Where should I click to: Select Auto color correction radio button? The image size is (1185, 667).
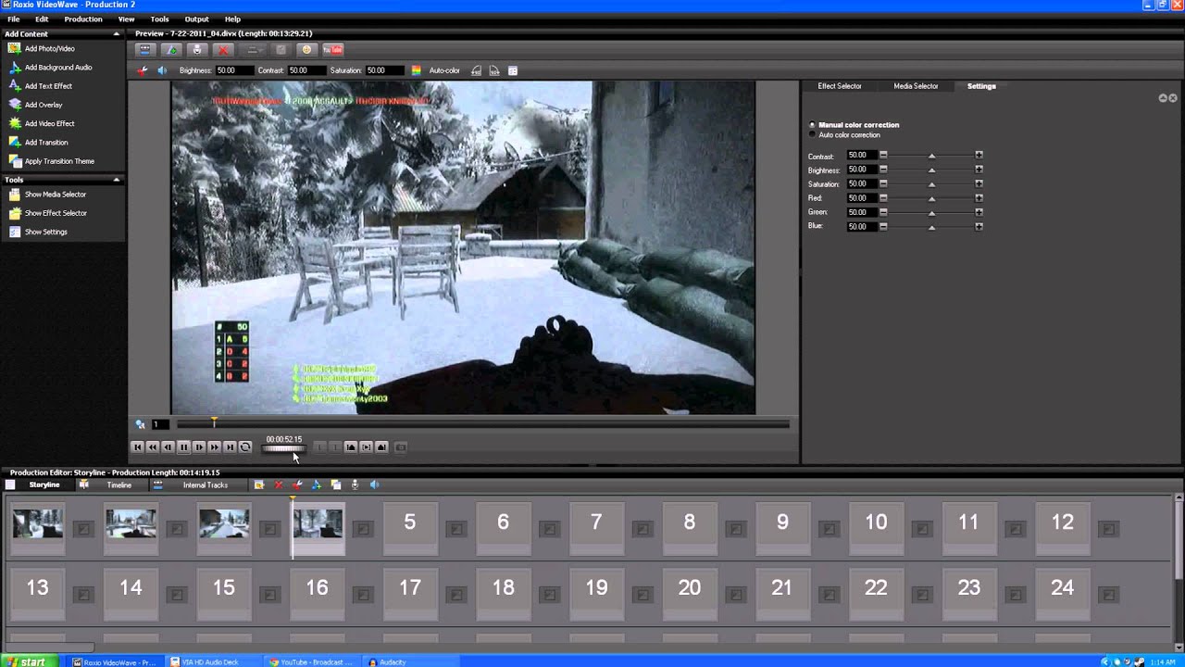point(813,135)
